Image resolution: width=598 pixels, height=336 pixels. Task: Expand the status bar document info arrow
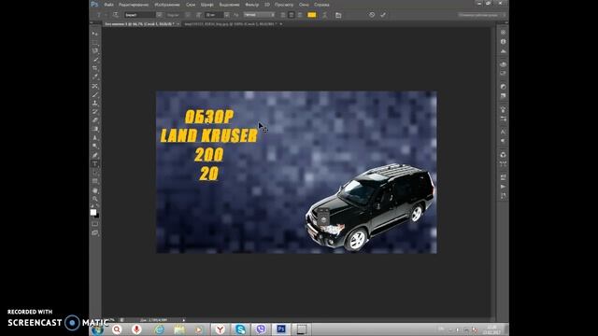[x=183, y=320]
